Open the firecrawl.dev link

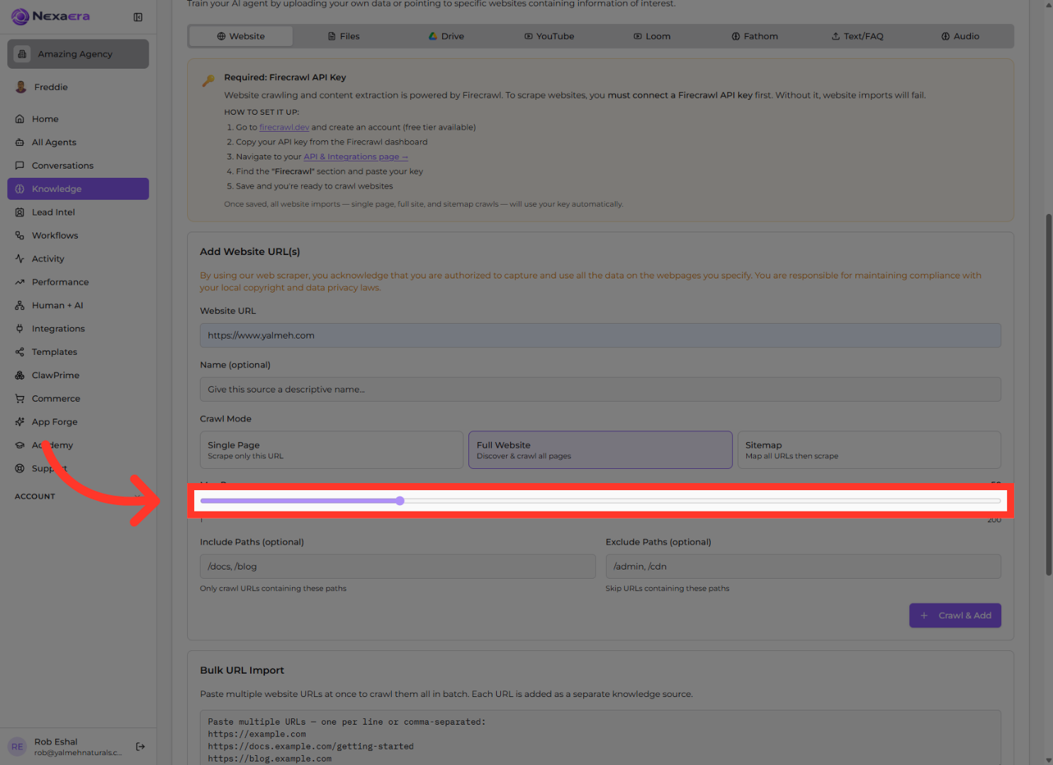point(284,127)
